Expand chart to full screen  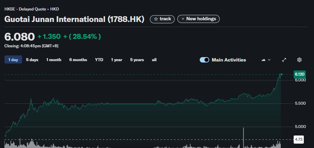coord(284,60)
